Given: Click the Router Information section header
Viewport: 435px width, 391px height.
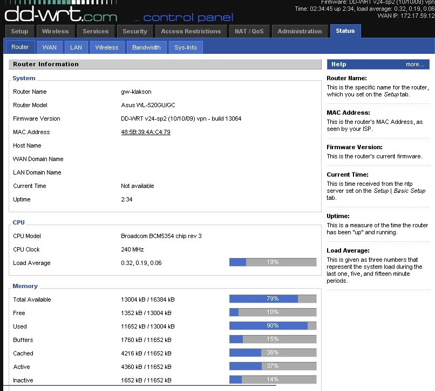Looking at the screenshot, I should 165,64.
